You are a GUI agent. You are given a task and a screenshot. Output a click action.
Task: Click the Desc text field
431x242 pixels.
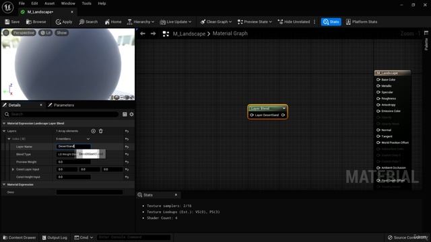[x=90, y=192]
